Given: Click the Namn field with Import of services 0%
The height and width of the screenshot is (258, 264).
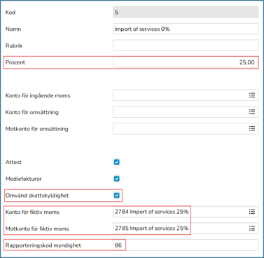Looking at the screenshot, I should point(186,29).
